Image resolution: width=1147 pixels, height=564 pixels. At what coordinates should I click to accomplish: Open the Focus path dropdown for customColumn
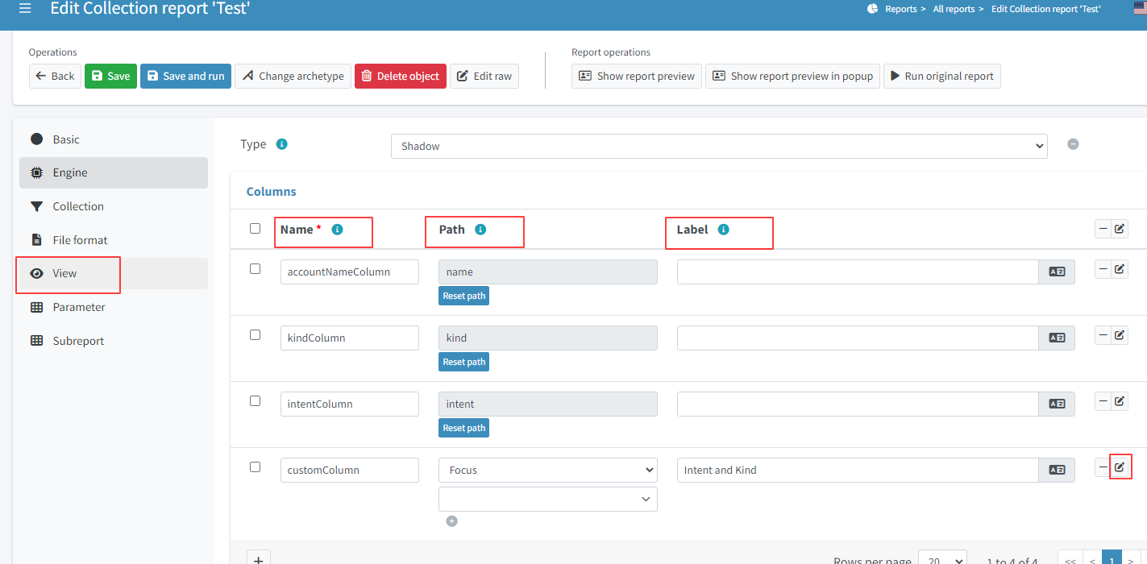pos(548,470)
